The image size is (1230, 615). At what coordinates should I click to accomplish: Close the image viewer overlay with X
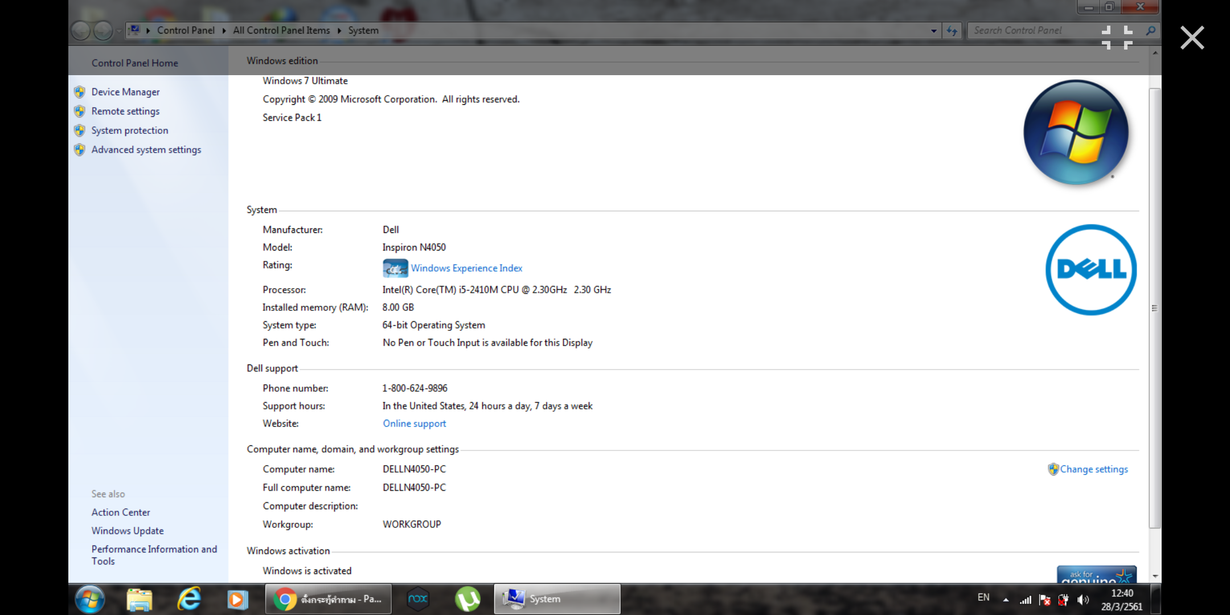click(x=1192, y=38)
